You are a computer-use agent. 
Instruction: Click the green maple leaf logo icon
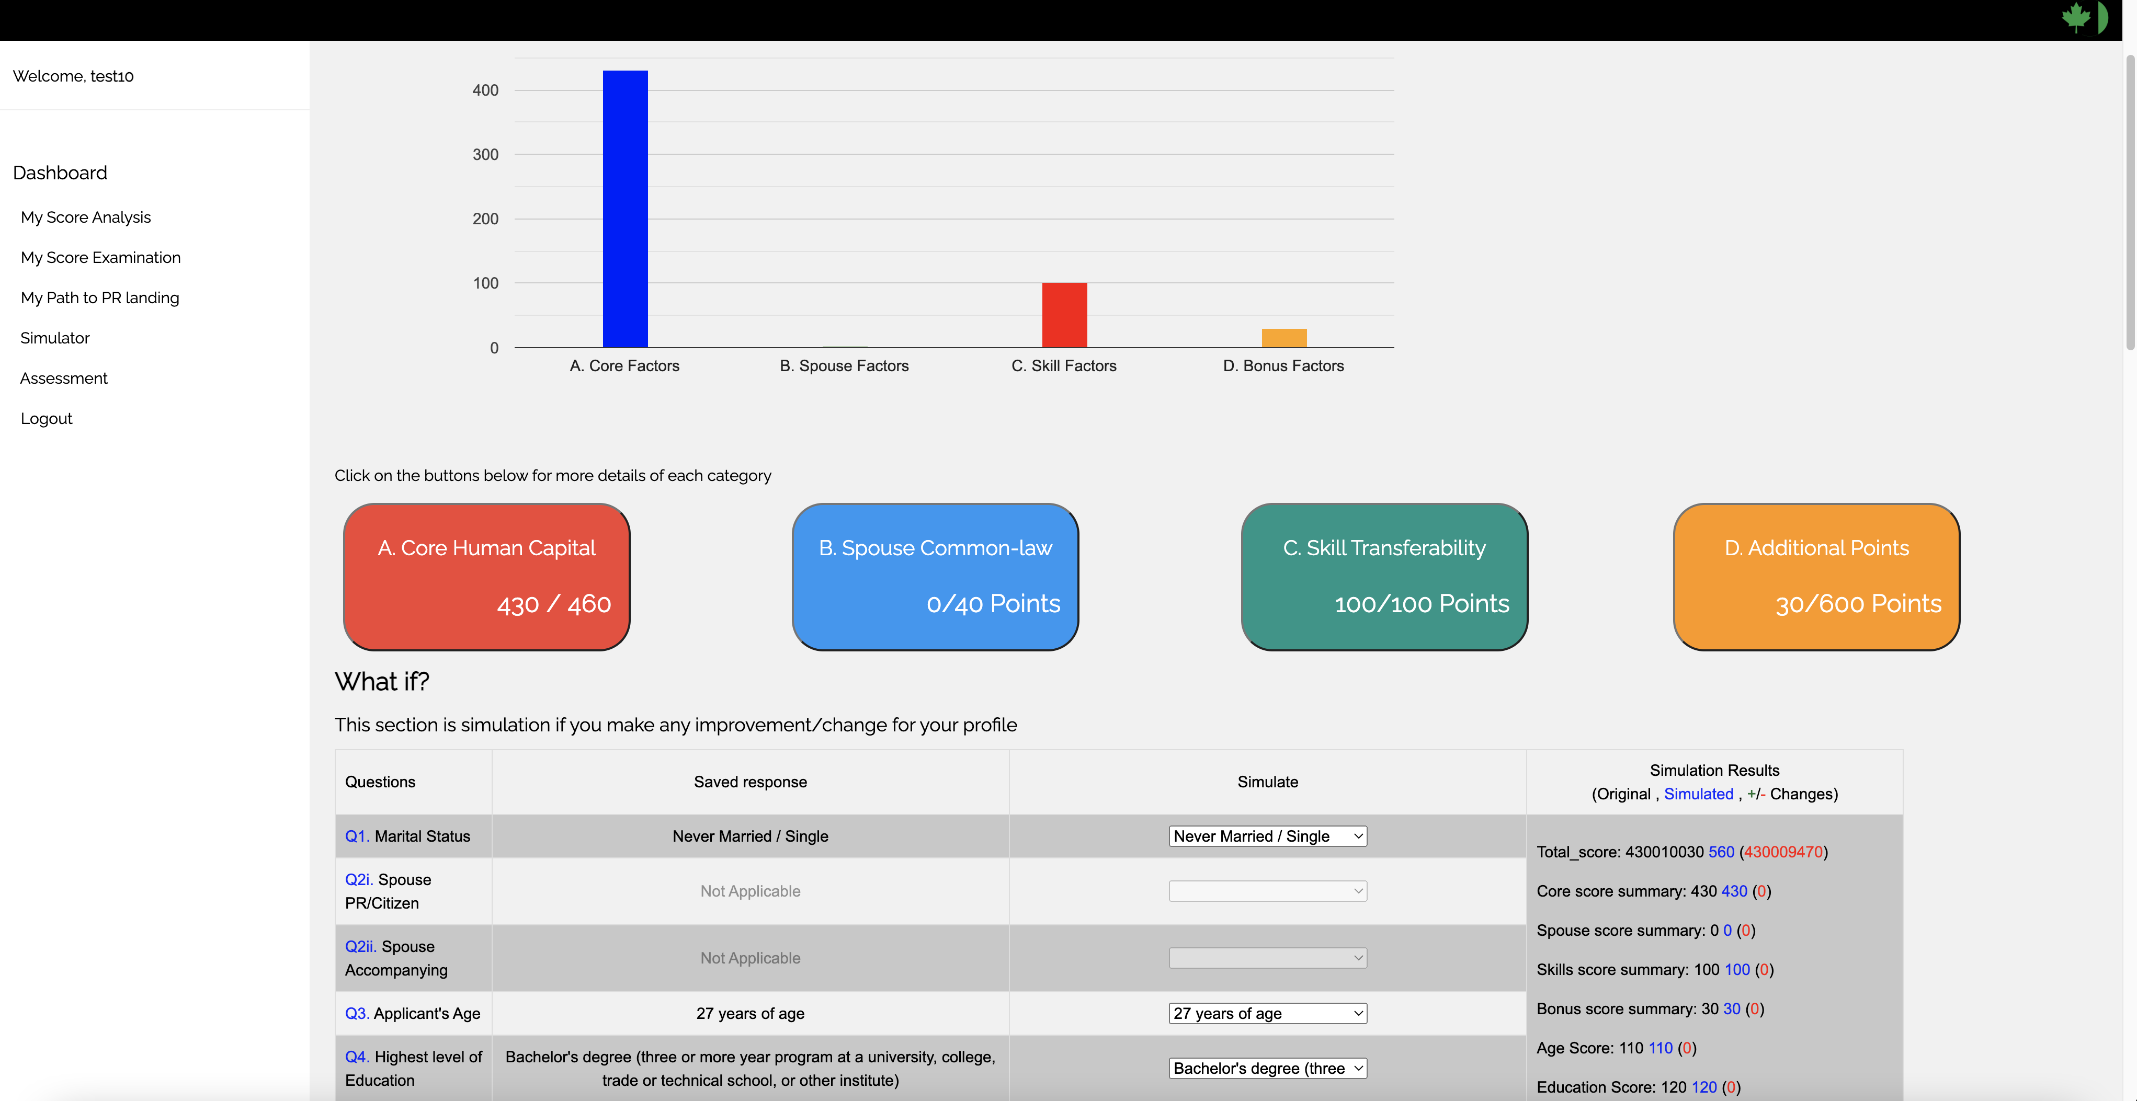point(2076,17)
